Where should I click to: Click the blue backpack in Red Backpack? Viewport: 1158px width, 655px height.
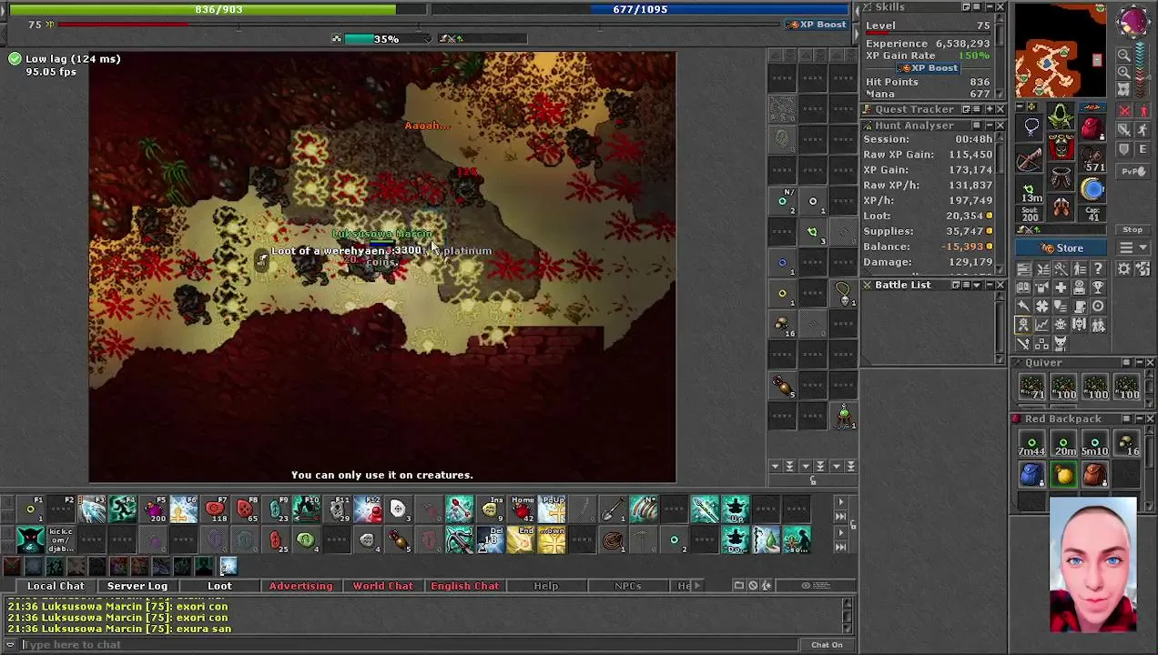click(1031, 475)
